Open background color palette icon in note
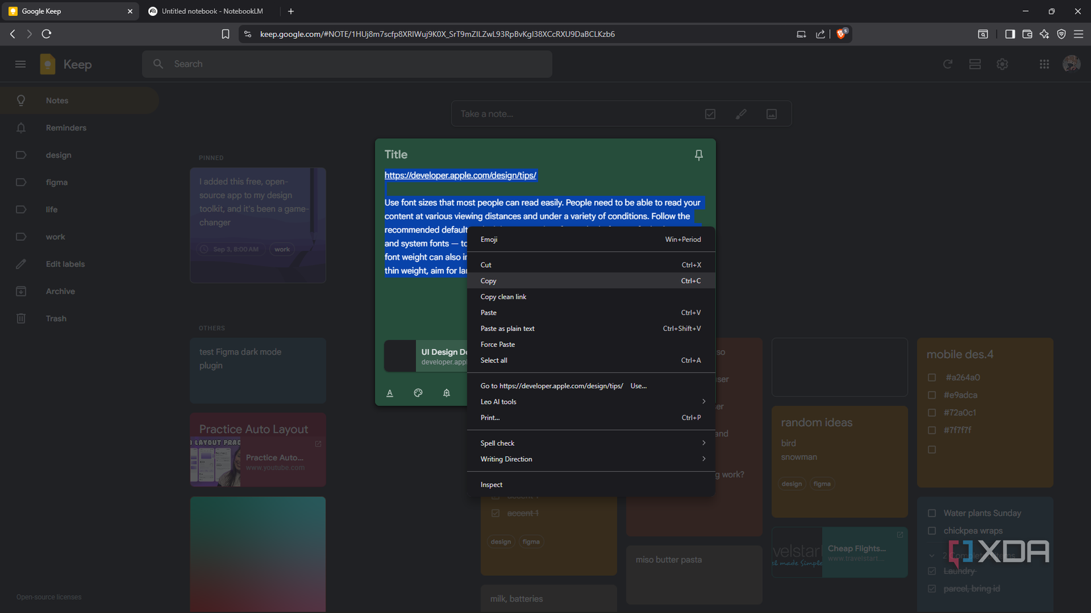1091x613 pixels. tap(418, 393)
